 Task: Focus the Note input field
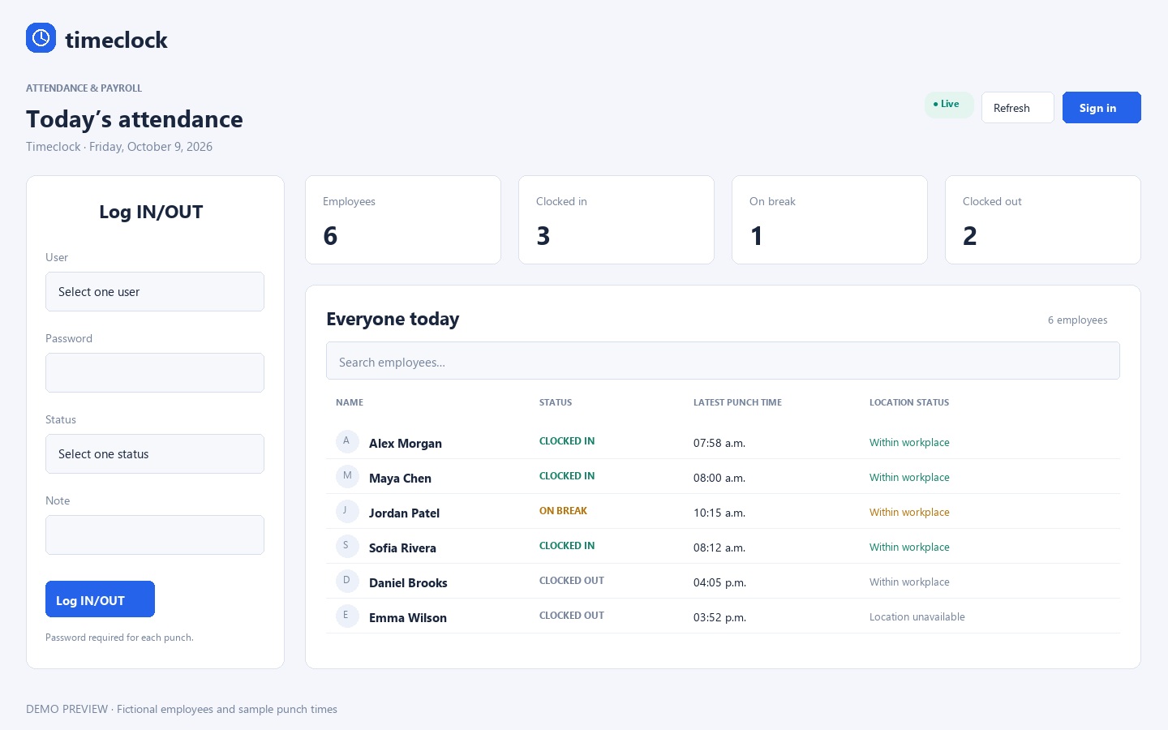click(x=155, y=535)
